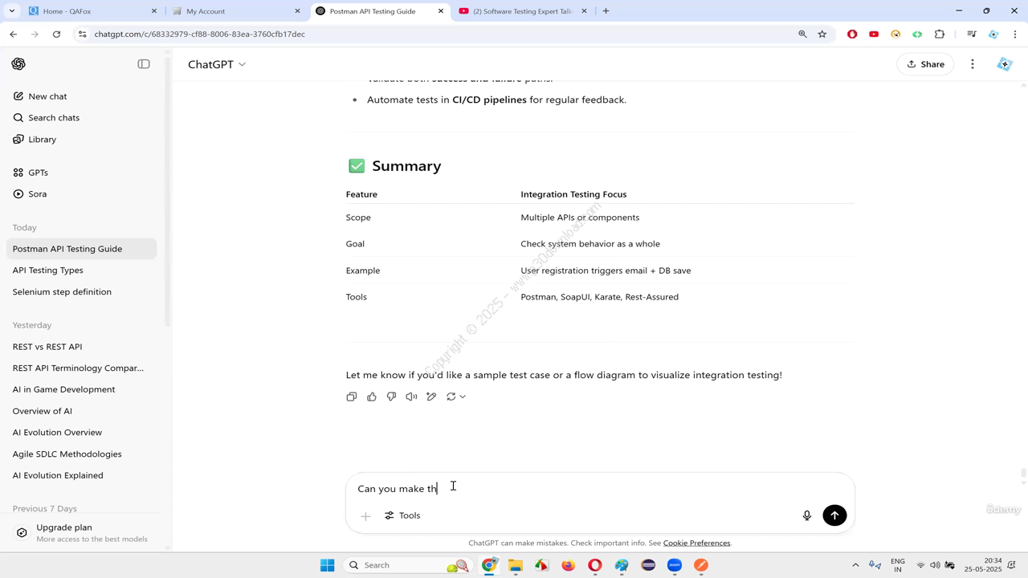Click the zoom magnifier icon in address bar
The height and width of the screenshot is (578, 1028).
pos(802,35)
